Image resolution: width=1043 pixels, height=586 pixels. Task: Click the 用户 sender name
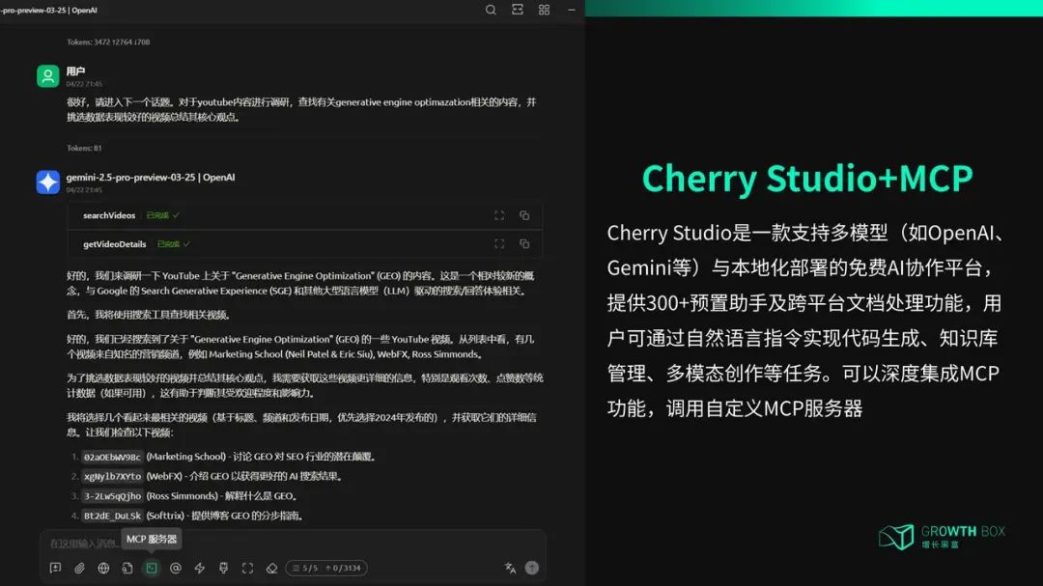tap(75, 71)
